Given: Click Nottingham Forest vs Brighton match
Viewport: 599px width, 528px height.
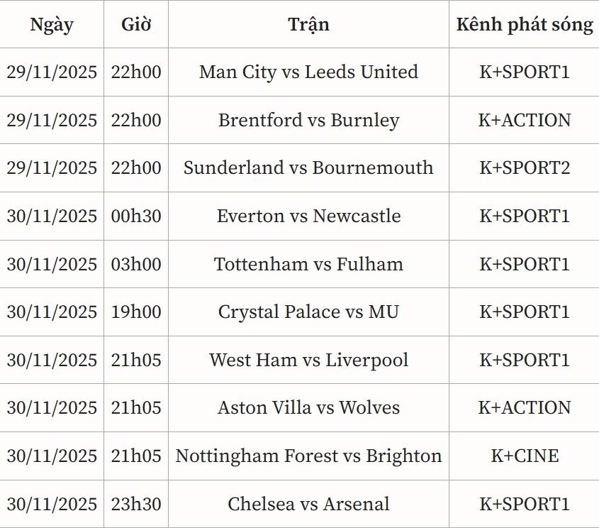Looking at the screenshot, I should pyautogui.click(x=308, y=456).
